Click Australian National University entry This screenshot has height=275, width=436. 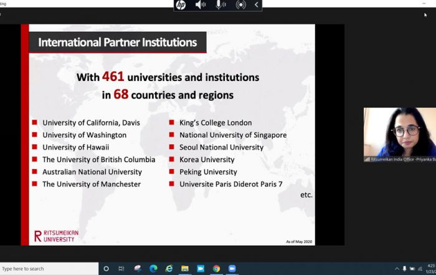[92, 171]
